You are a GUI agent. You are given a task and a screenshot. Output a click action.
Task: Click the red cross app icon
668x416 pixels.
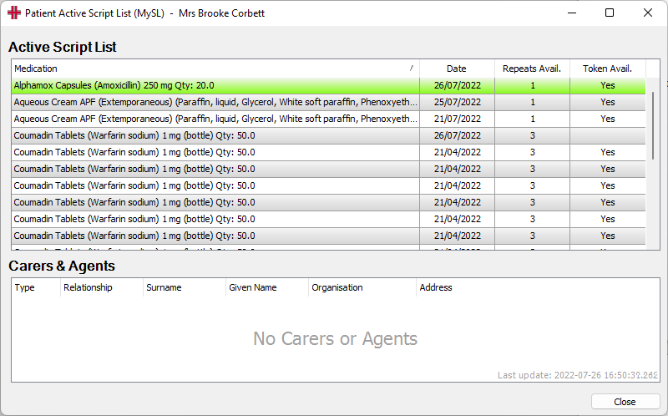tap(14, 13)
